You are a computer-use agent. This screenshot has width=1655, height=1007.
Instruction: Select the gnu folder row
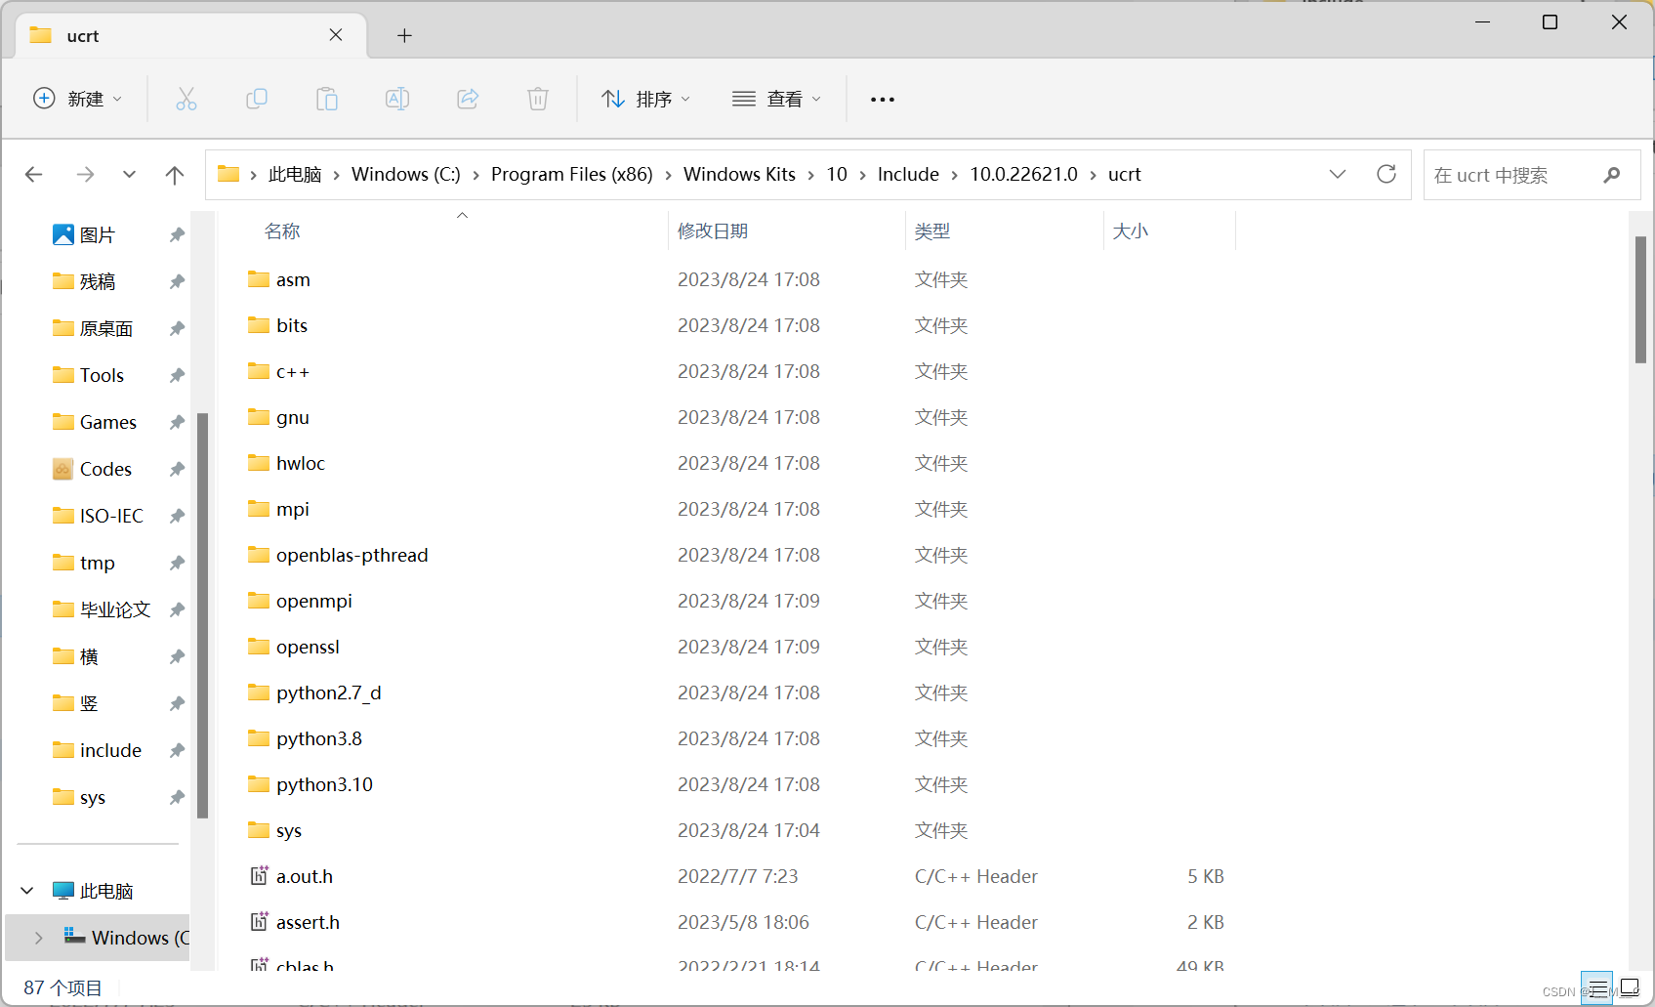737,417
